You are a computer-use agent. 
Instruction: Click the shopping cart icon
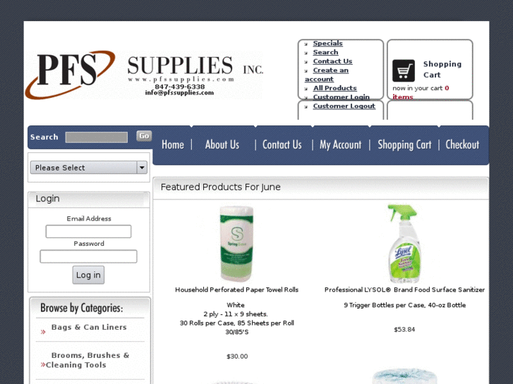(404, 70)
